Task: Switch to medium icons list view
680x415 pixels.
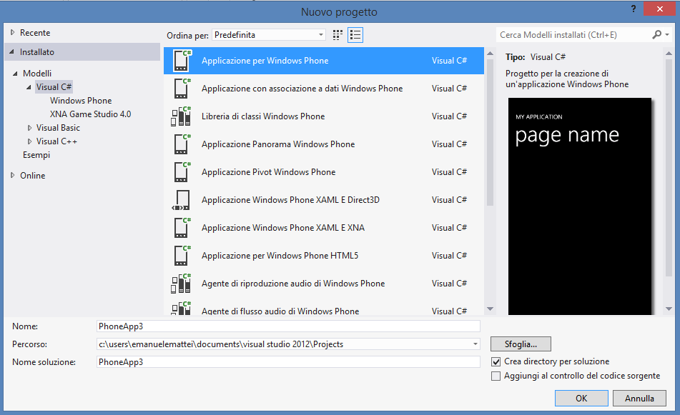Action: point(355,35)
